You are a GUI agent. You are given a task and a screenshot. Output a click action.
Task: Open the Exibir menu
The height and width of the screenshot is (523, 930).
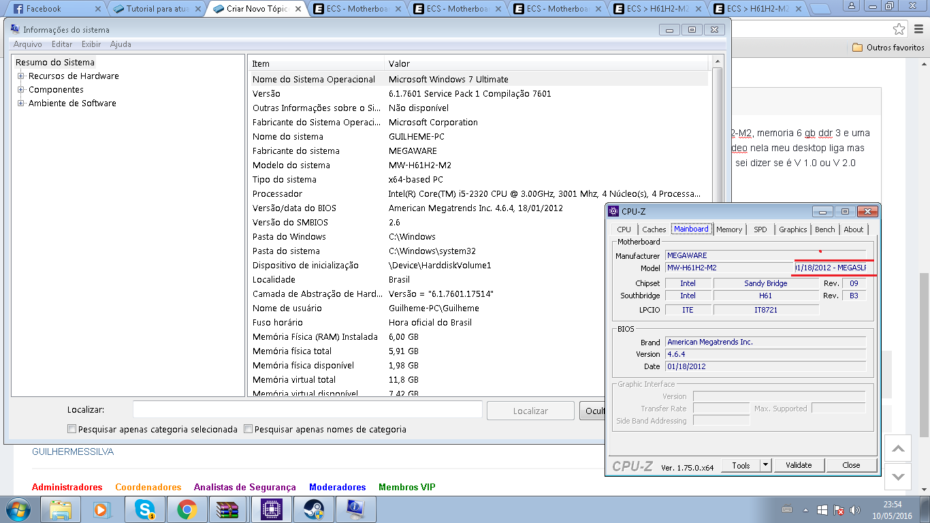click(x=91, y=44)
